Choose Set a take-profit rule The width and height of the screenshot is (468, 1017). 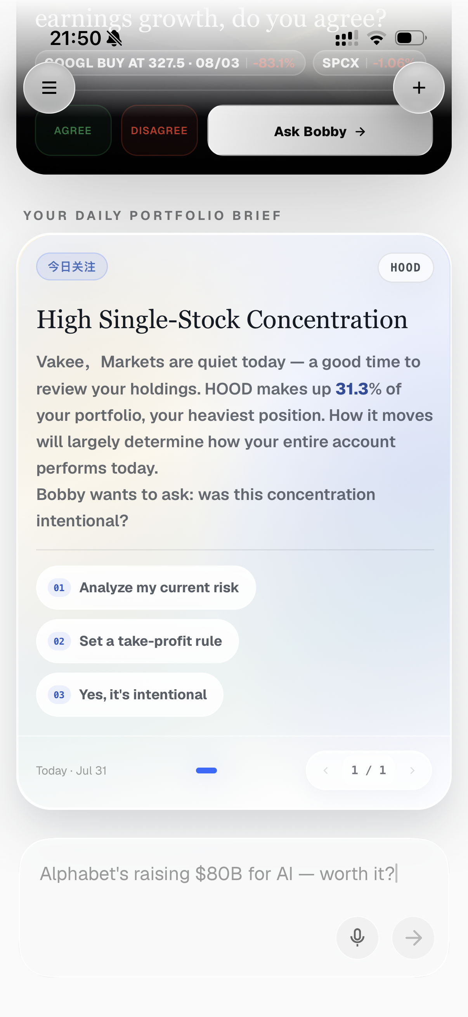click(137, 641)
